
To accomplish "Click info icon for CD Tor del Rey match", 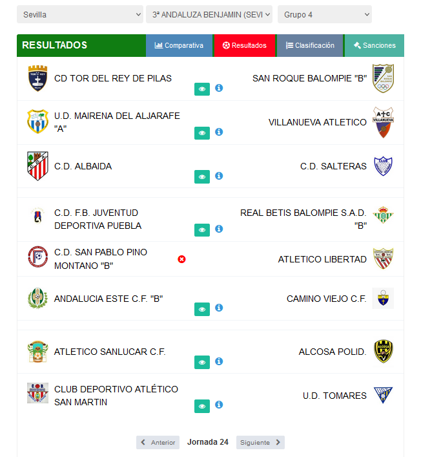I will [219, 88].
